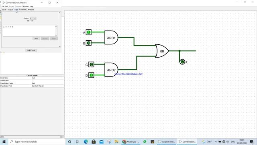Toggle input pin A on the circuit
The height and width of the screenshot is (145, 257).
pos(88,32)
